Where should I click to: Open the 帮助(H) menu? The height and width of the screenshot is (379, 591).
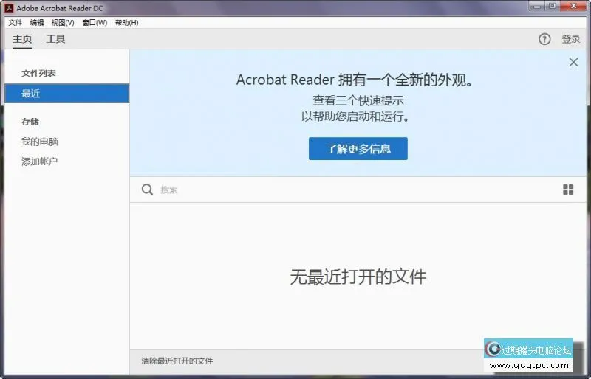126,23
